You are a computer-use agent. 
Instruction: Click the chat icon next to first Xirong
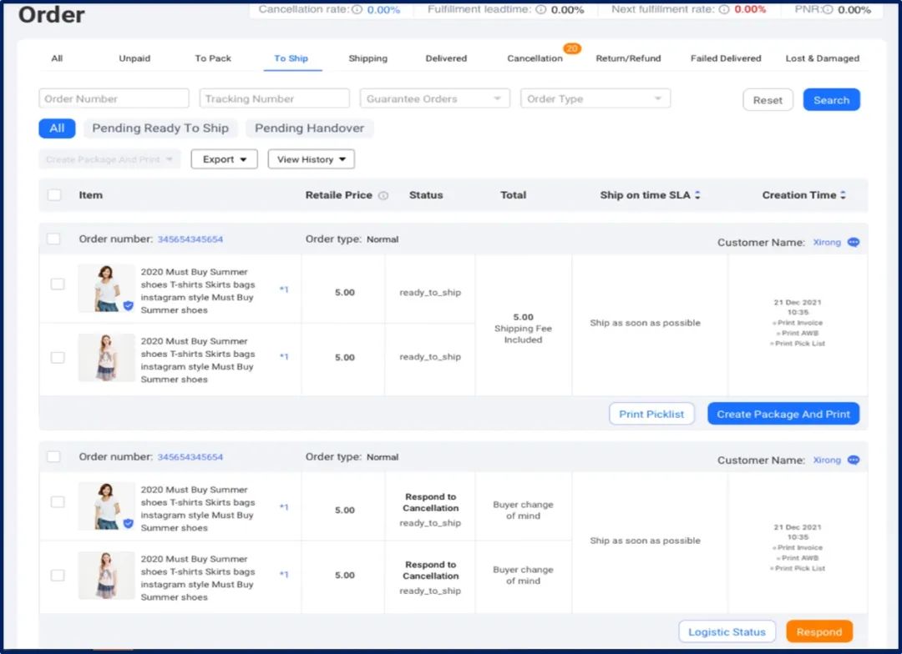coord(853,243)
